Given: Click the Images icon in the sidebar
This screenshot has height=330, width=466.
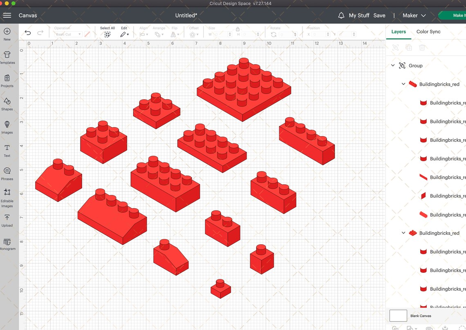Looking at the screenshot, I should tap(7, 127).
